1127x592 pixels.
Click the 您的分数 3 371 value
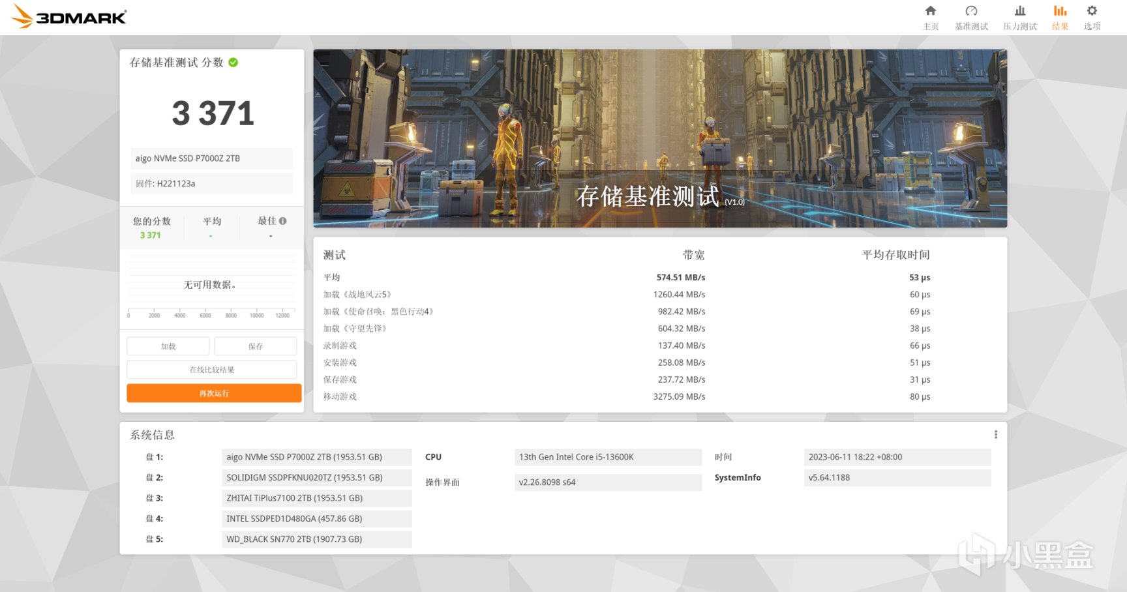(150, 235)
